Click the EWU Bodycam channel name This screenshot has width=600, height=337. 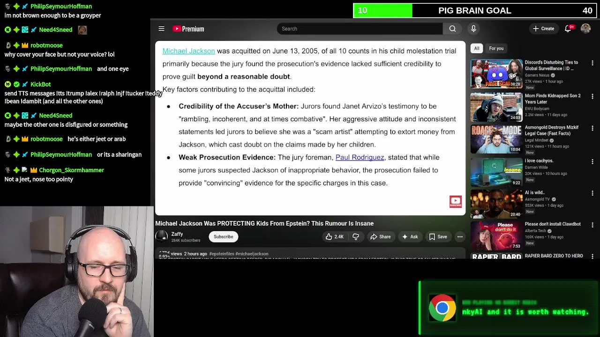(537, 108)
